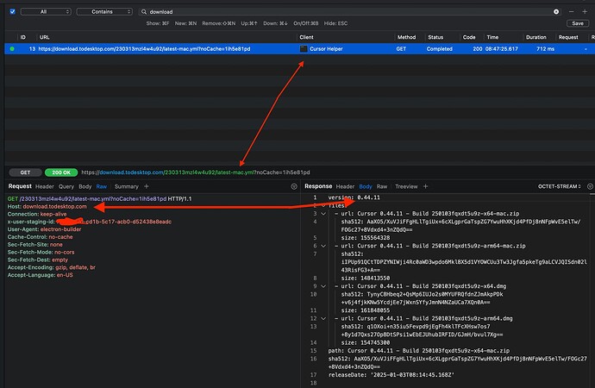Click 'size: 154745300' in response body
This screenshot has width=595, height=388.
click(365, 342)
